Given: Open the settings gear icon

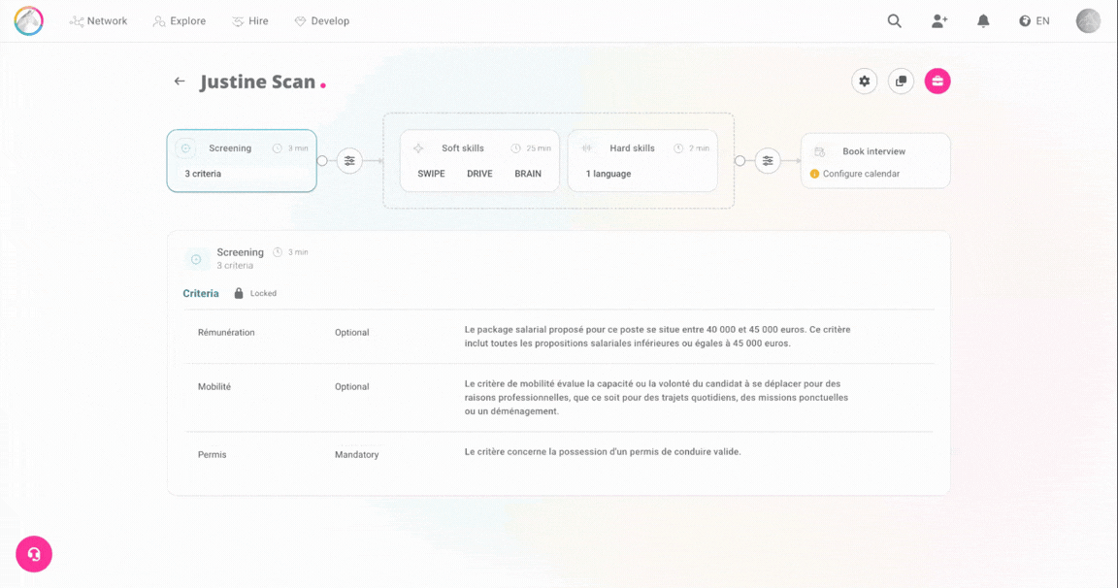Looking at the screenshot, I should click(864, 82).
